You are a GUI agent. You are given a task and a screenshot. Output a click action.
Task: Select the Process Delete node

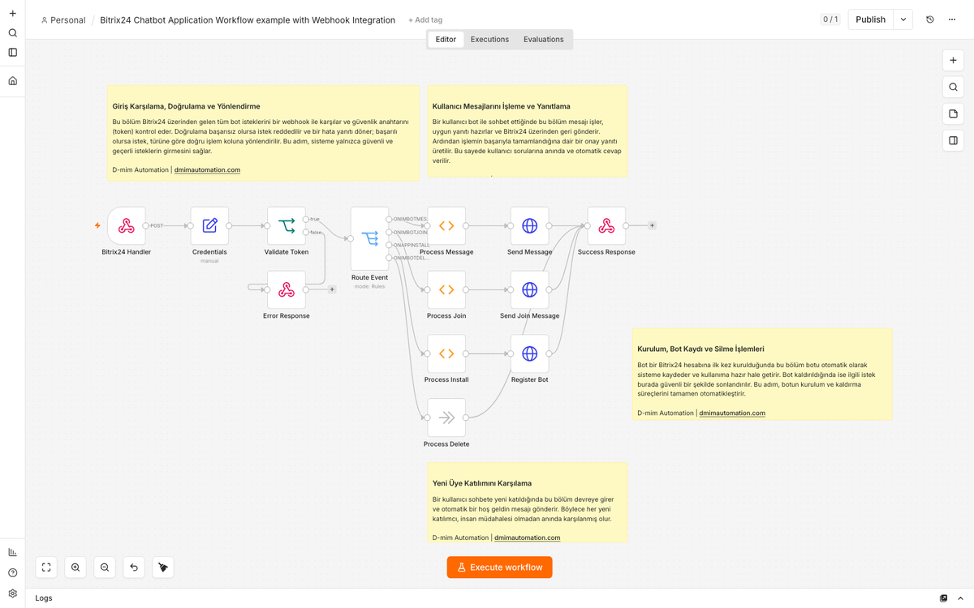(446, 417)
